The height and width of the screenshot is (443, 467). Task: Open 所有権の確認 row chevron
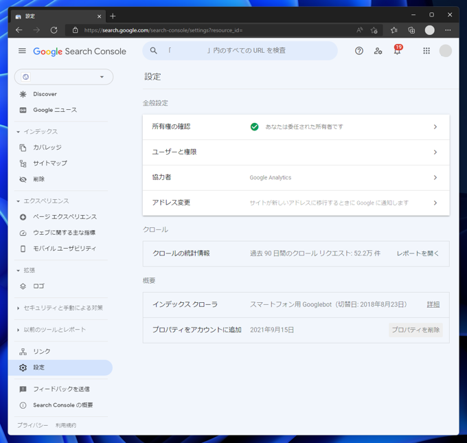435,127
